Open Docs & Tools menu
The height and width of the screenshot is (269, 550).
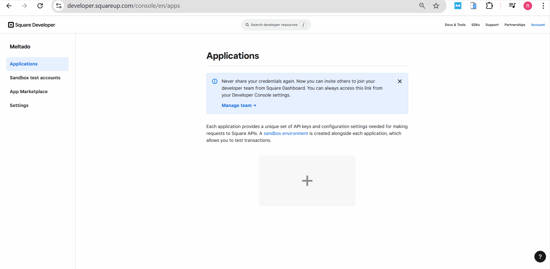[455, 25]
